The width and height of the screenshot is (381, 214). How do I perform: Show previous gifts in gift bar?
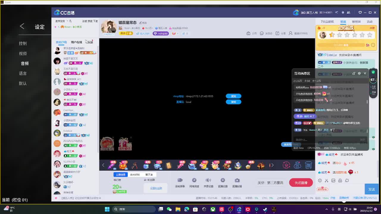tap(103, 165)
